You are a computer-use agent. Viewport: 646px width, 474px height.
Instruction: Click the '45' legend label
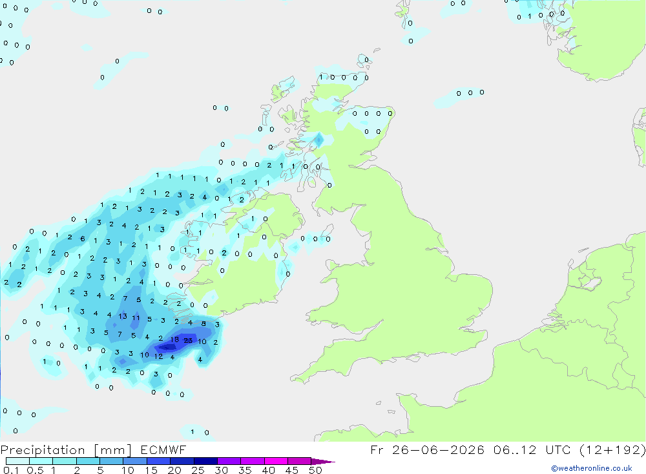tap(292, 470)
